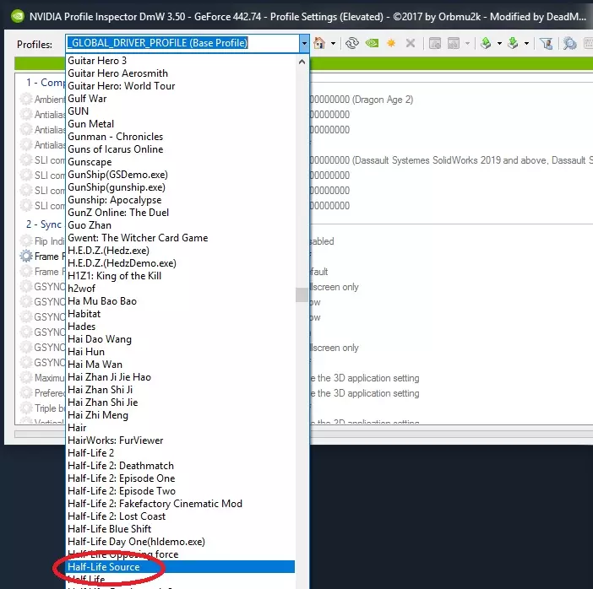The width and height of the screenshot is (593, 589).
Task: Click the add application to profile icon
Action: 435,43
